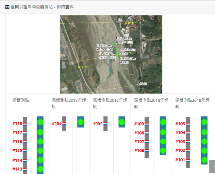Click the green status light for #107
Image resolution: width=215 pixels, height=174 pixels.
pos(163,142)
